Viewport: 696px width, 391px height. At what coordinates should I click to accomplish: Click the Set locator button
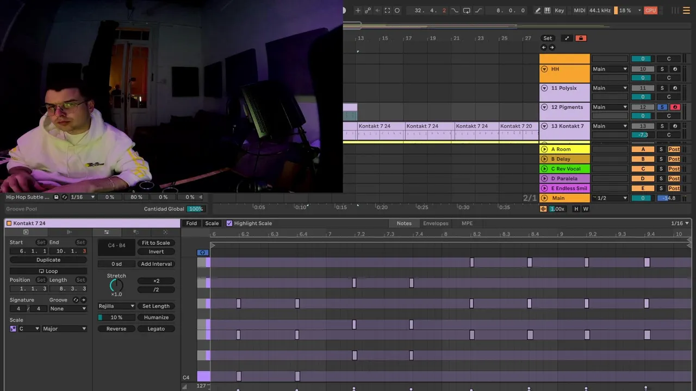click(x=548, y=38)
